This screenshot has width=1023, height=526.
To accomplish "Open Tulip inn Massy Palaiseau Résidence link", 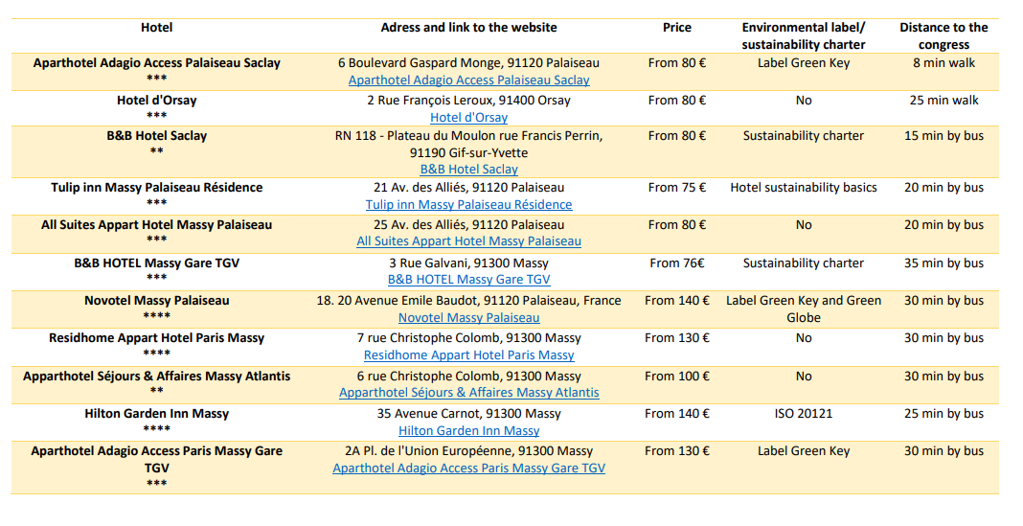I will 468,205.
